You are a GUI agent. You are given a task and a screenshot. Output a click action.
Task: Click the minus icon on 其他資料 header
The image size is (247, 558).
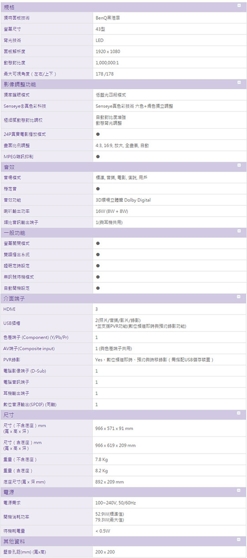click(239, 539)
